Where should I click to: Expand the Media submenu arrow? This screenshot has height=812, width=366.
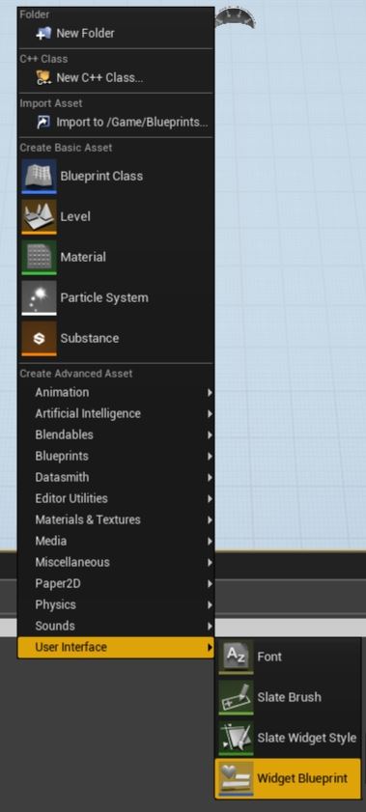pyautogui.click(x=210, y=542)
